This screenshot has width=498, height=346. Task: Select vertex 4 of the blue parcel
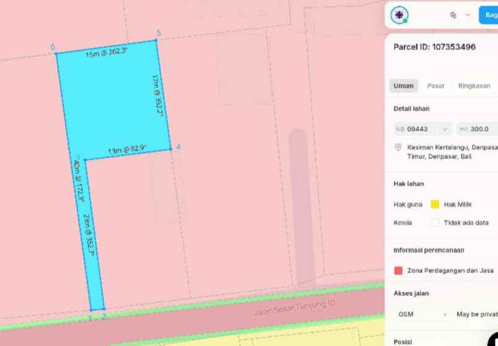171,149
